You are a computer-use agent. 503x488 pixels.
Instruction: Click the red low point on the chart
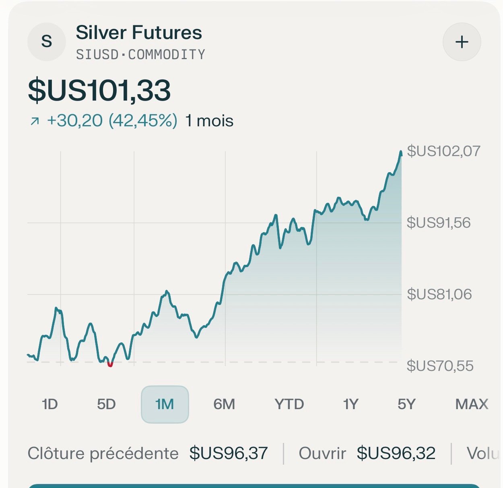(110, 364)
